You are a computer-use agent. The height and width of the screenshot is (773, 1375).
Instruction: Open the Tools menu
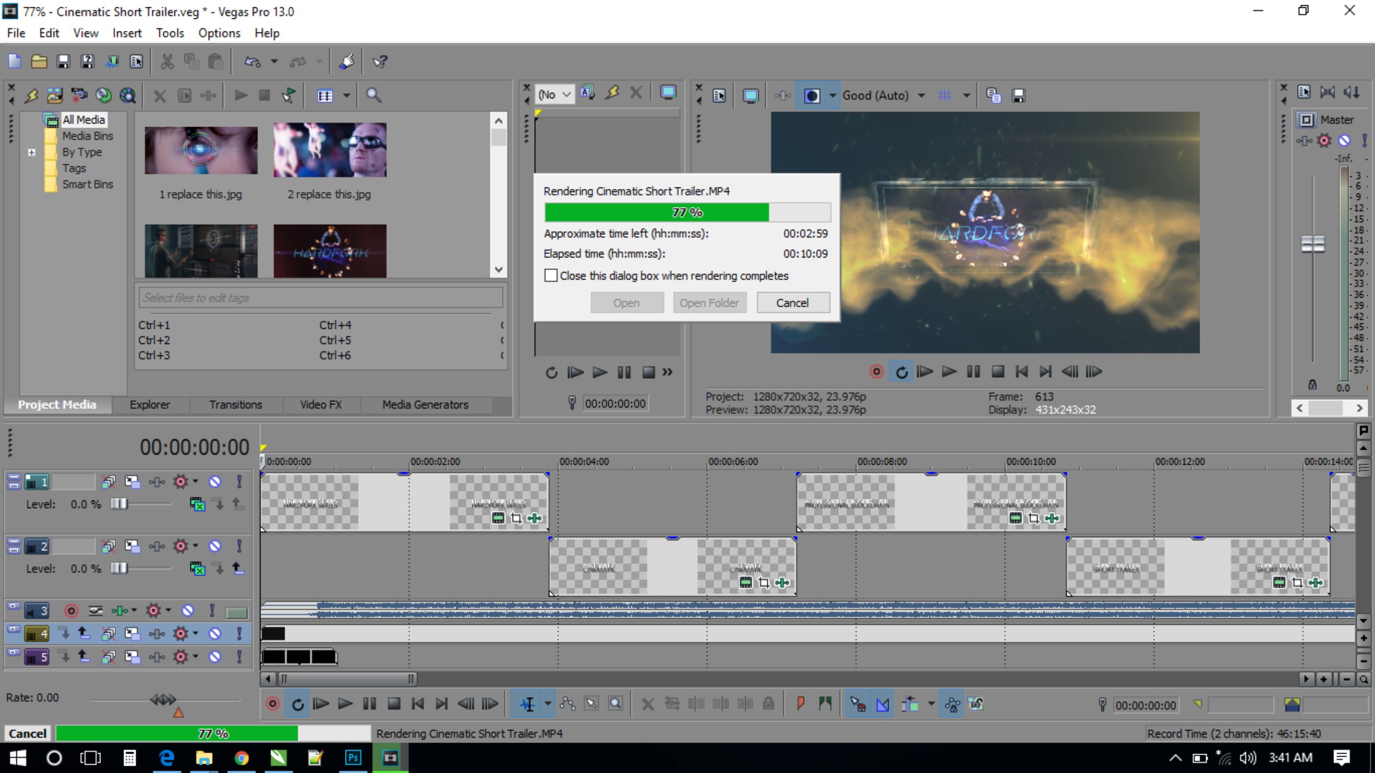click(x=170, y=33)
